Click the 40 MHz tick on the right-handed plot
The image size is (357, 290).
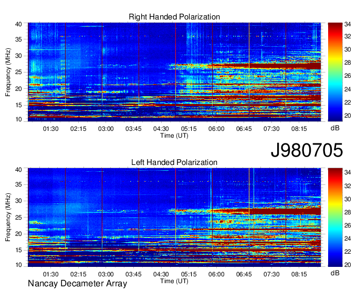pyautogui.click(x=18, y=24)
